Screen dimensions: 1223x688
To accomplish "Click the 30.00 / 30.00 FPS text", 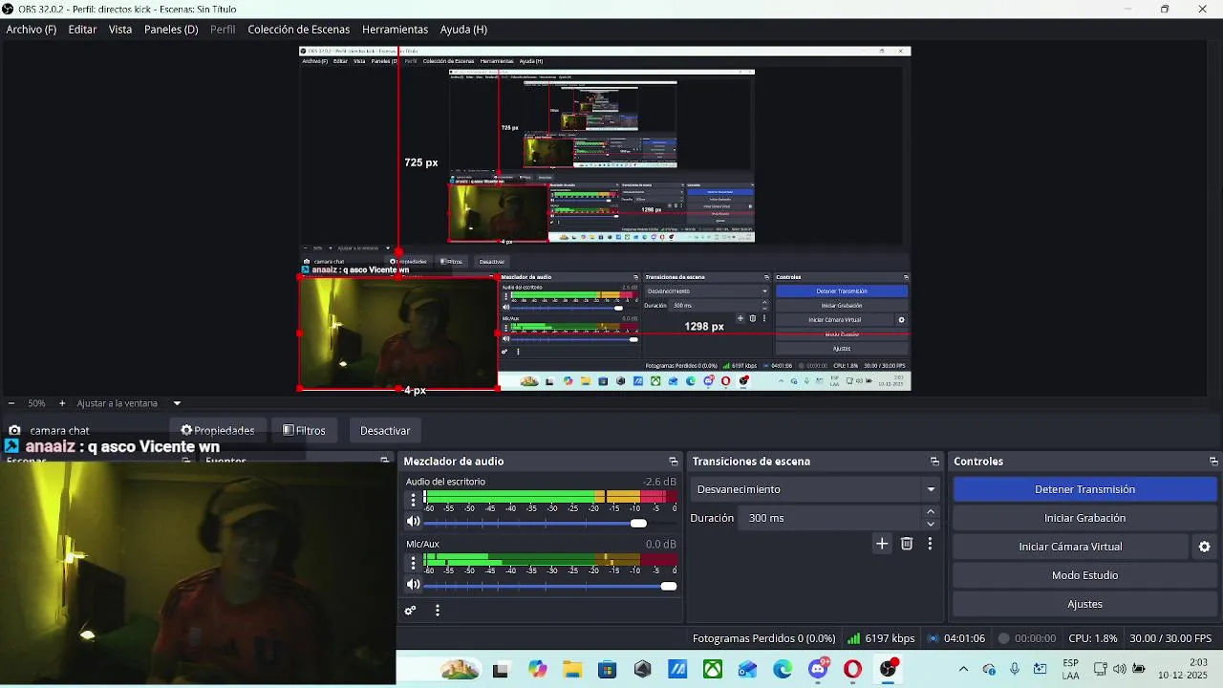I will click(1170, 638).
